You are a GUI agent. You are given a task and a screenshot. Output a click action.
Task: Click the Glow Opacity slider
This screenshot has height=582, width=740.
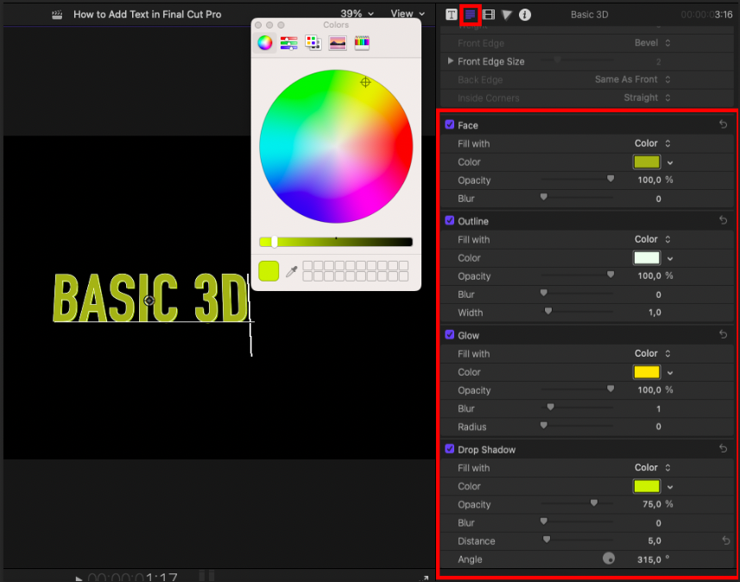click(x=577, y=390)
